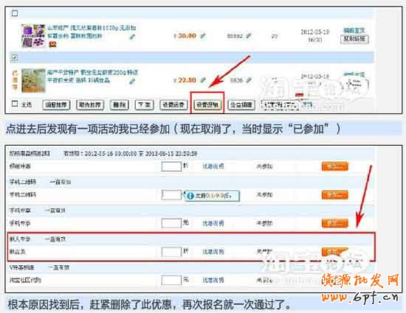Click the 删除 button
The width and height of the screenshot is (406, 313).
point(119,105)
